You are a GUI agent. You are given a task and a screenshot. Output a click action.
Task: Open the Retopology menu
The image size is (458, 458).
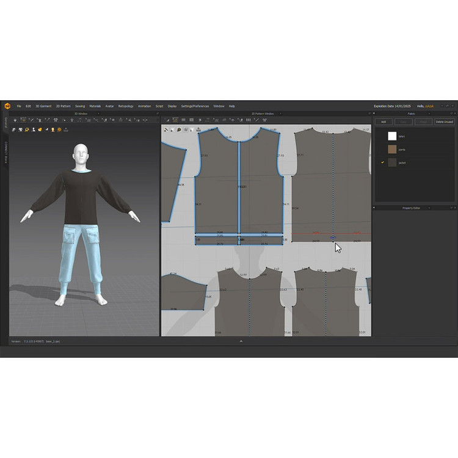126,106
